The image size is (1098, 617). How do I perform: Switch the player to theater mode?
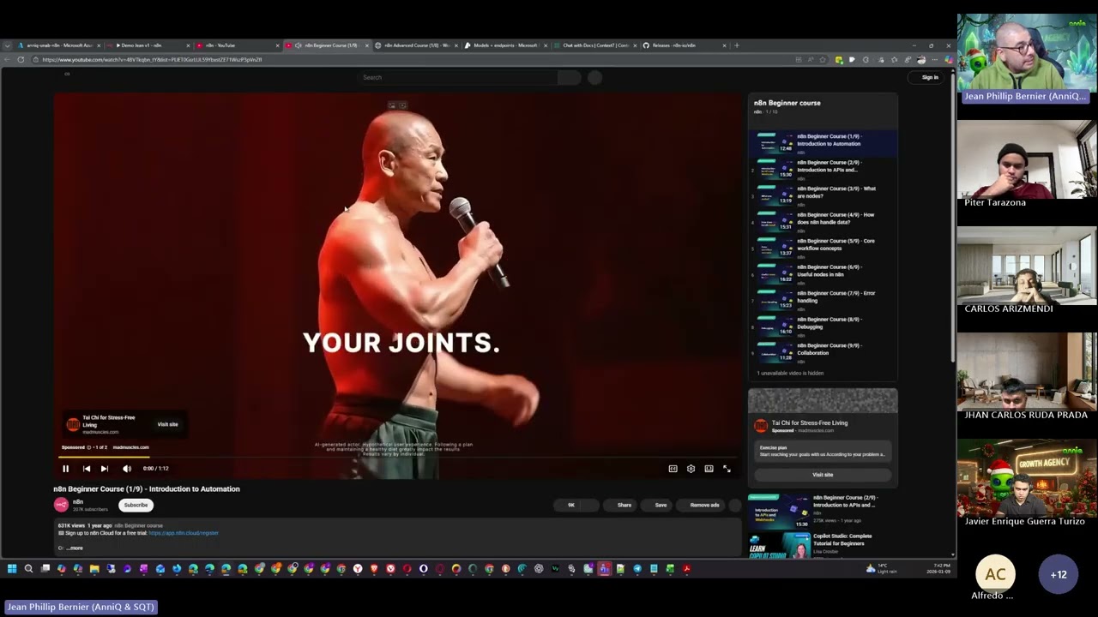coord(709,469)
